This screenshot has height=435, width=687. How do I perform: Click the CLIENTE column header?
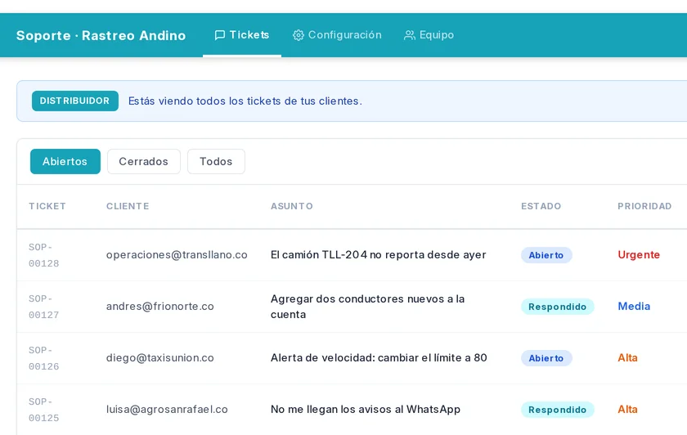pos(128,206)
